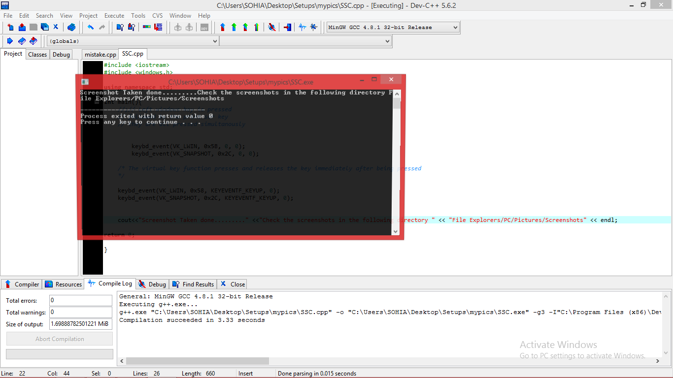Click the Run toolbar icon

[x=234, y=27]
